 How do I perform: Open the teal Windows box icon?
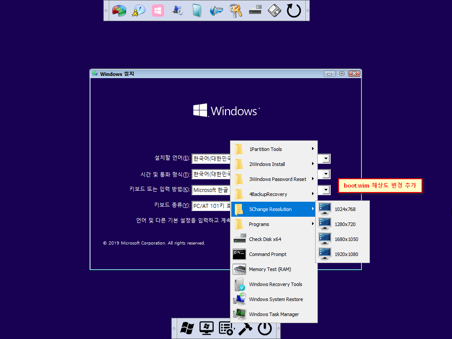coord(196,11)
